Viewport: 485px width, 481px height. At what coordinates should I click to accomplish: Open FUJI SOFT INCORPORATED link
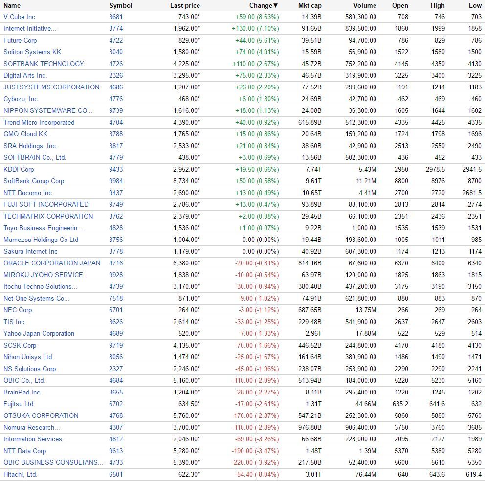(x=46, y=205)
